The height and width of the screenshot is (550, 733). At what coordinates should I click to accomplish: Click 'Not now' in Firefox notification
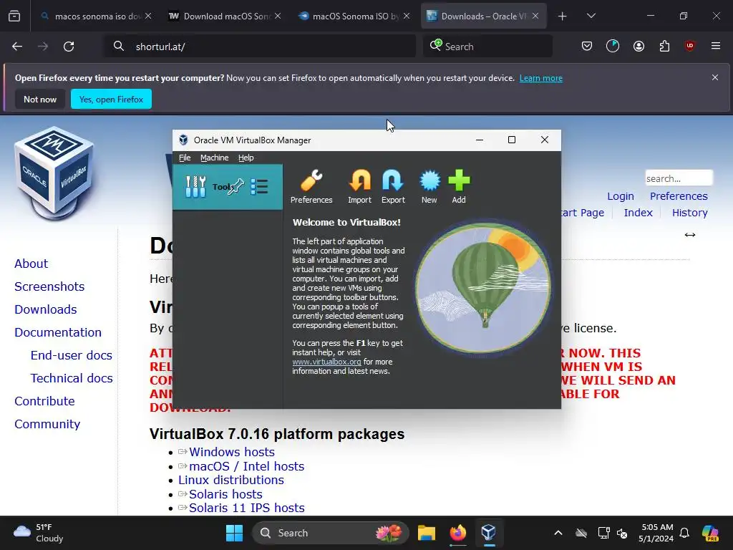(x=40, y=99)
